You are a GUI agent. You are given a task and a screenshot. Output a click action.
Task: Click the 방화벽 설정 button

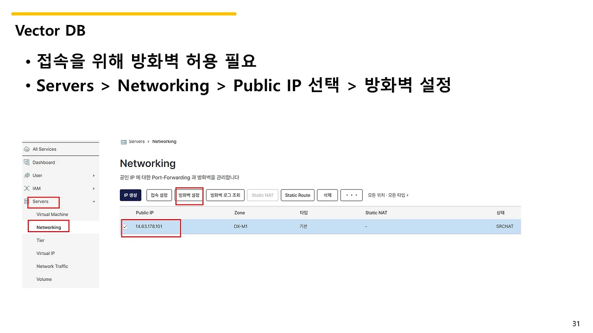click(x=189, y=195)
